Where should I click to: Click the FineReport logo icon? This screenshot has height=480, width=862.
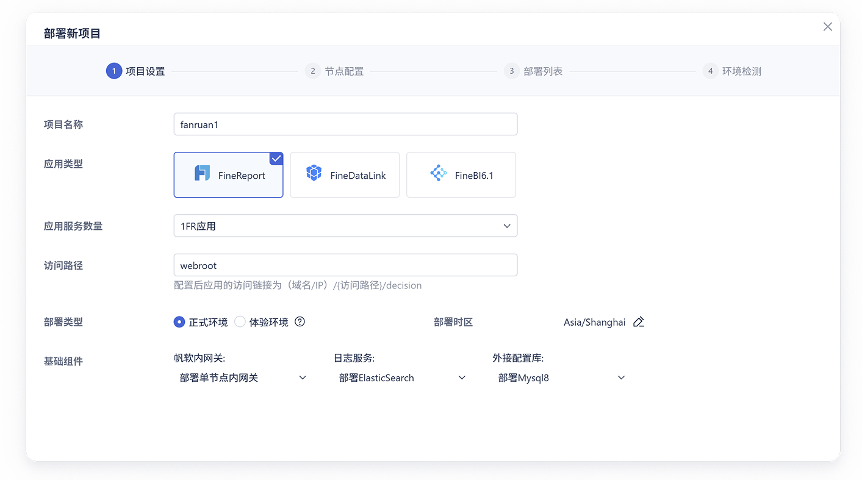coord(202,173)
